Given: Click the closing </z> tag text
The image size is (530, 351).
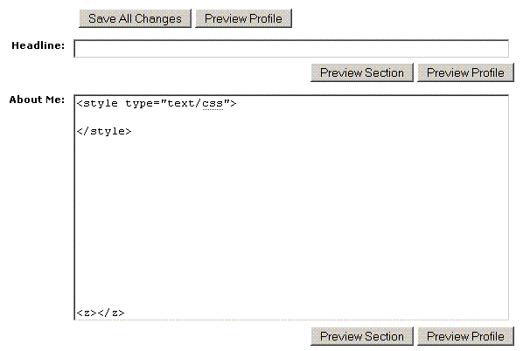Looking at the screenshot, I should tap(111, 313).
